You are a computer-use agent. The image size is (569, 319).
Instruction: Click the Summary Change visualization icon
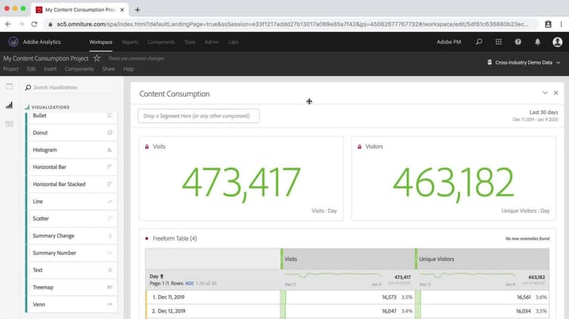tap(109, 236)
